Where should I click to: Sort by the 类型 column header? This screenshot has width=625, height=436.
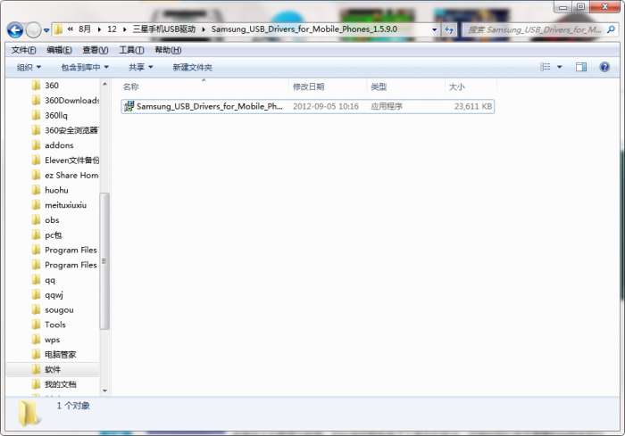point(405,86)
